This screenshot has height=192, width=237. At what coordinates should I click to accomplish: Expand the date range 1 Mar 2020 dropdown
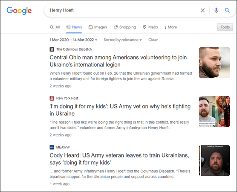(73, 40)
